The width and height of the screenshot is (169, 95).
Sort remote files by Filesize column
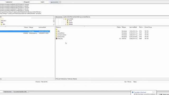click(119, 27)
